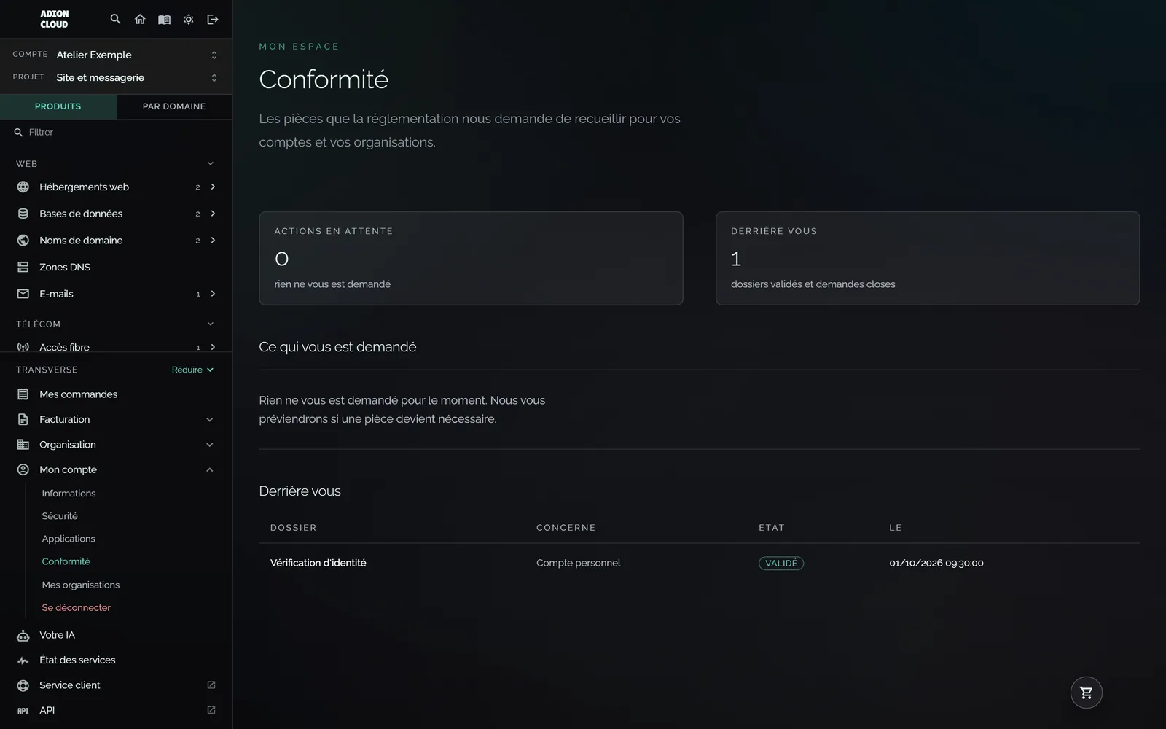Switch to the Par domaine tab
The image size is (1166, 729).
(x=174, y=106)
